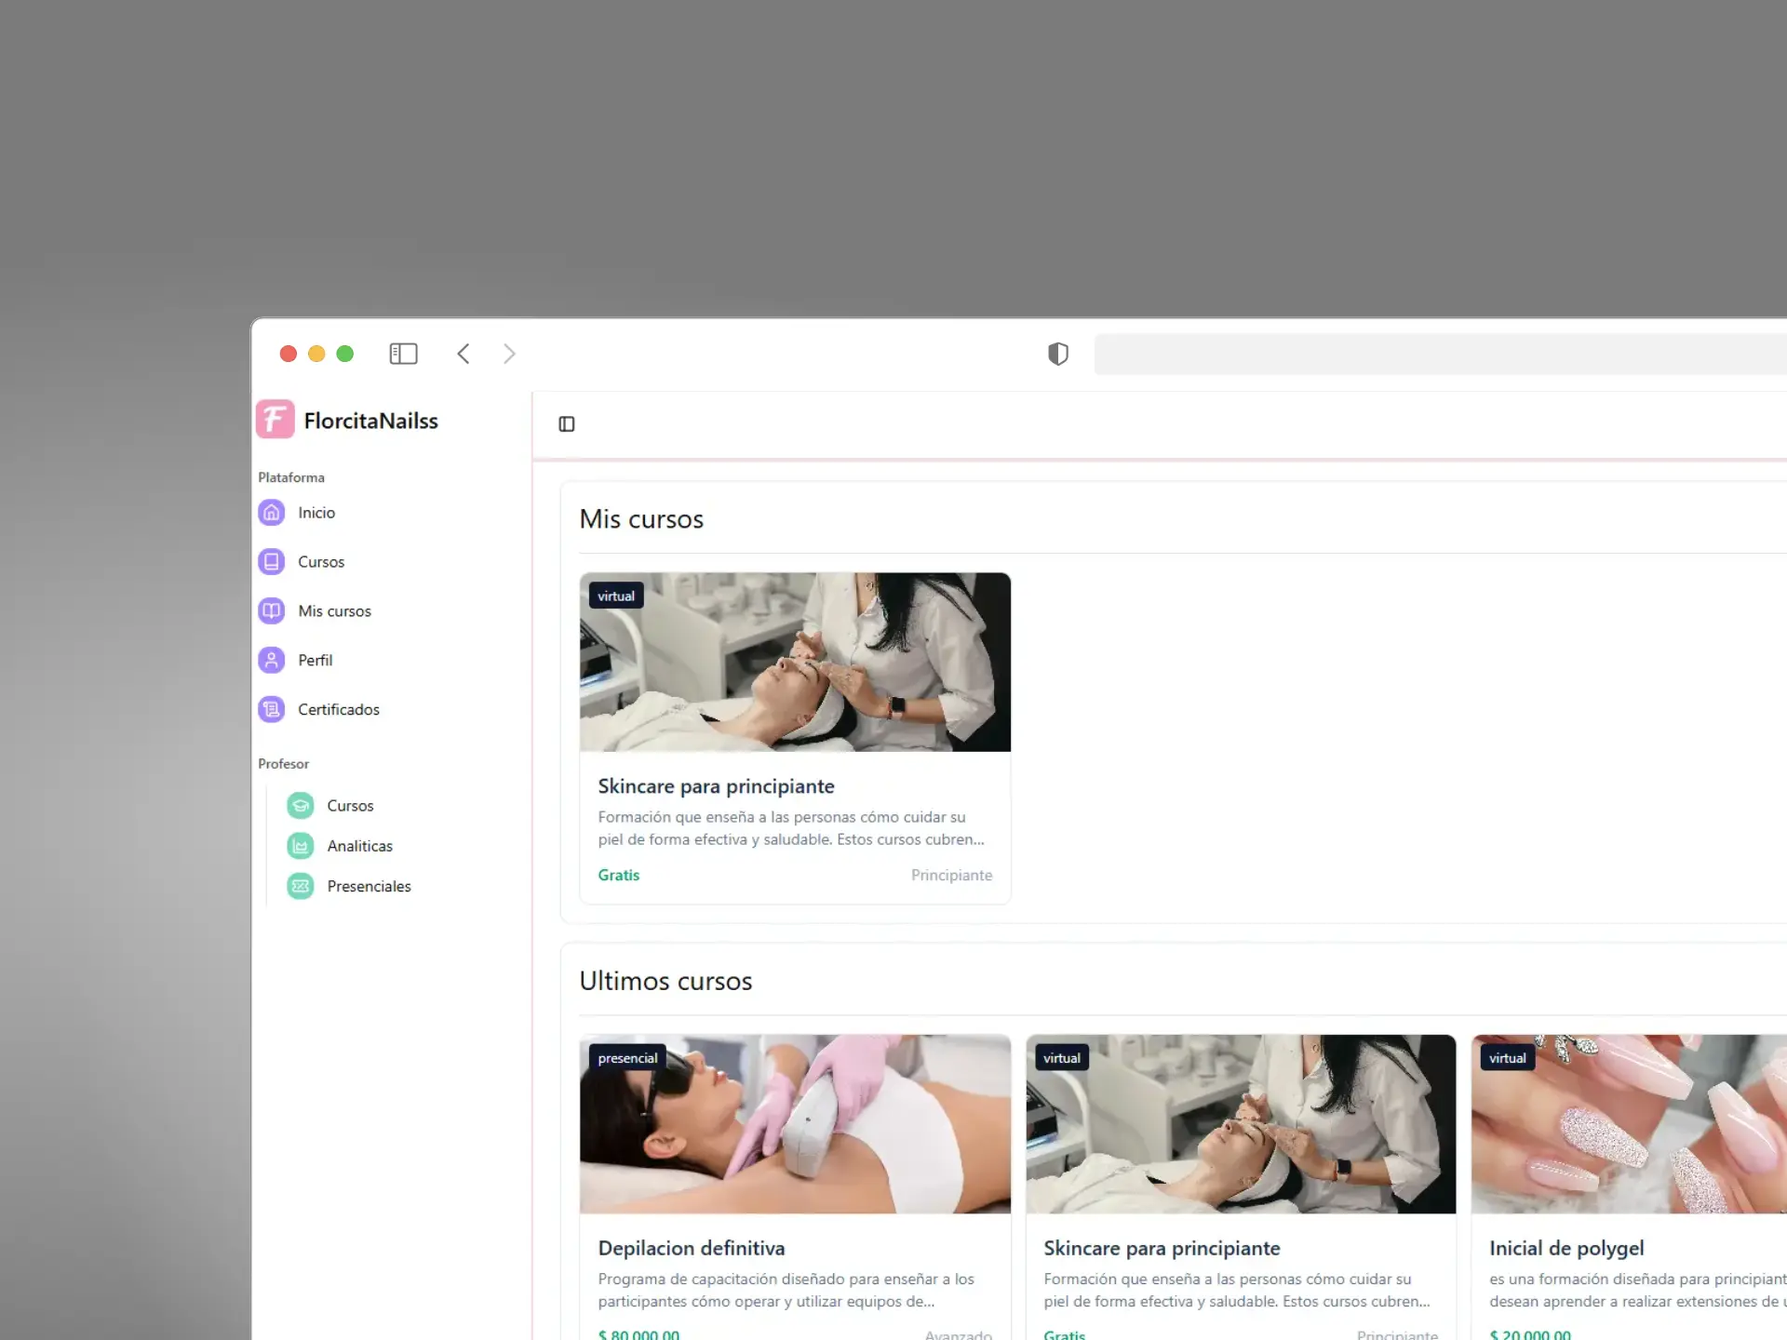
Task: Click the green Cursos icon under Profesor
Action: (301, 806)
